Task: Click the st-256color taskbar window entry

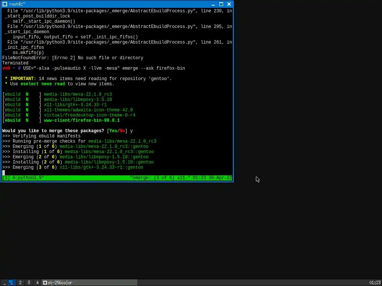Action: [x=90, y=282]
